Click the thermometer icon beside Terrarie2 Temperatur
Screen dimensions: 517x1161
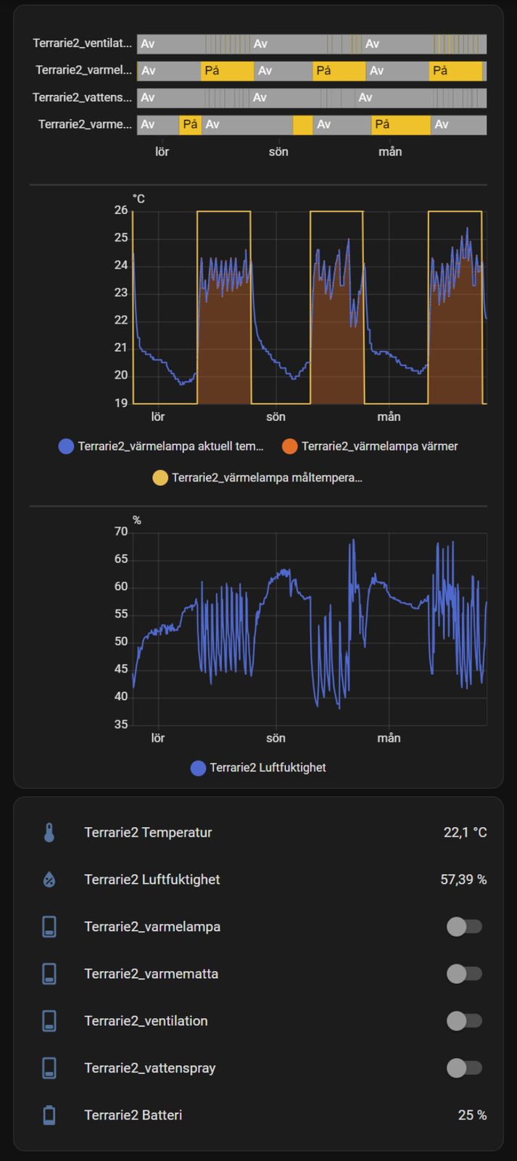(49, 832)
